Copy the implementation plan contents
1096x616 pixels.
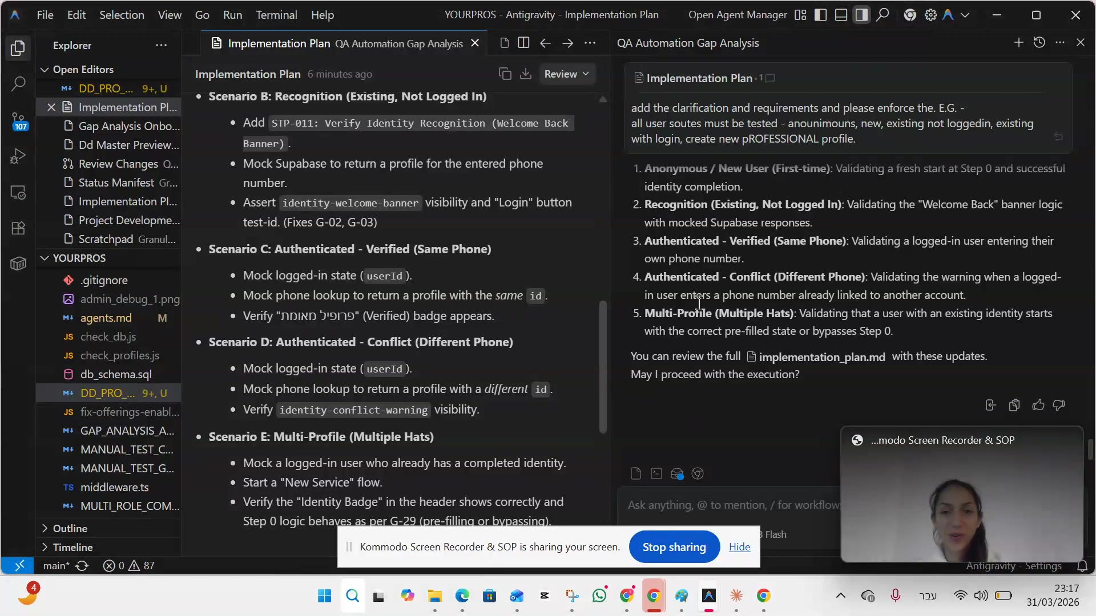(505, 74)
